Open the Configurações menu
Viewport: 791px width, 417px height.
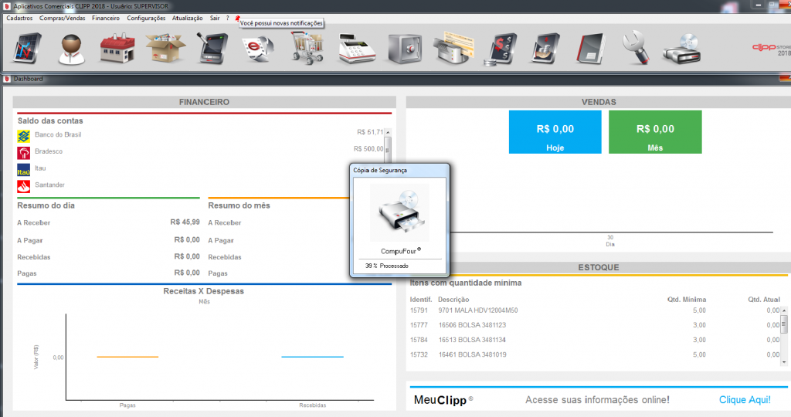point(146,18)
